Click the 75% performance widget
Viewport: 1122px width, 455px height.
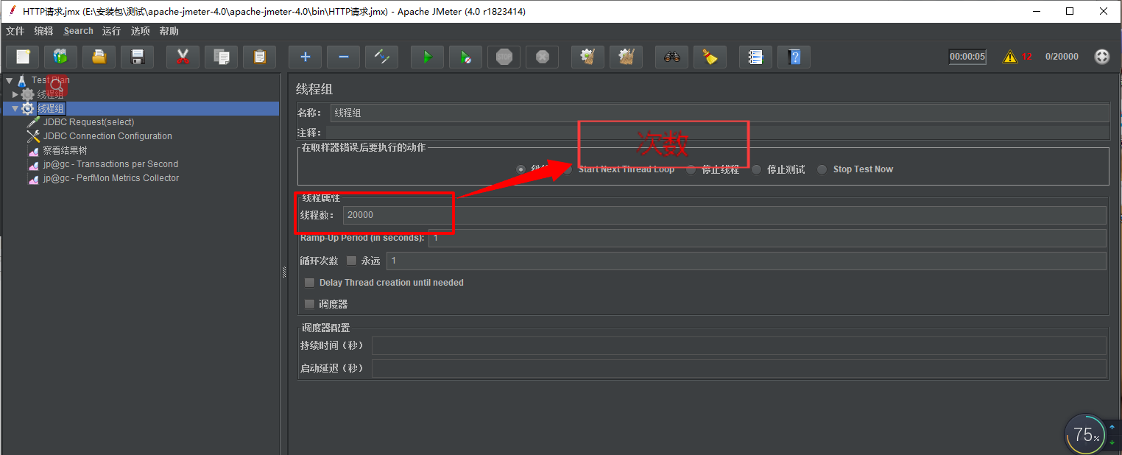click(x=1087, y=434)
